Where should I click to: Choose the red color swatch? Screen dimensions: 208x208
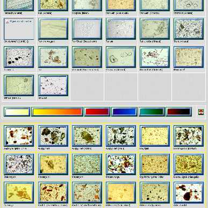tap(97, 112)
